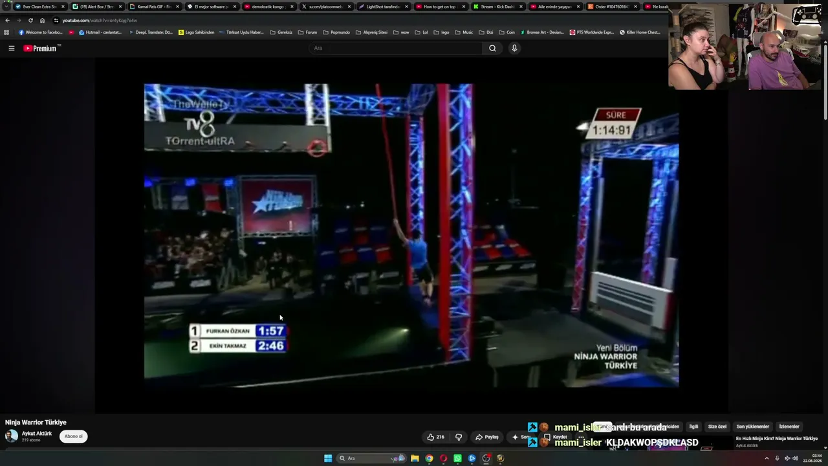The height and width of the screenshot is (466, 828).
Task: Like the video with 216 likes
Action: tap(436, 437)
